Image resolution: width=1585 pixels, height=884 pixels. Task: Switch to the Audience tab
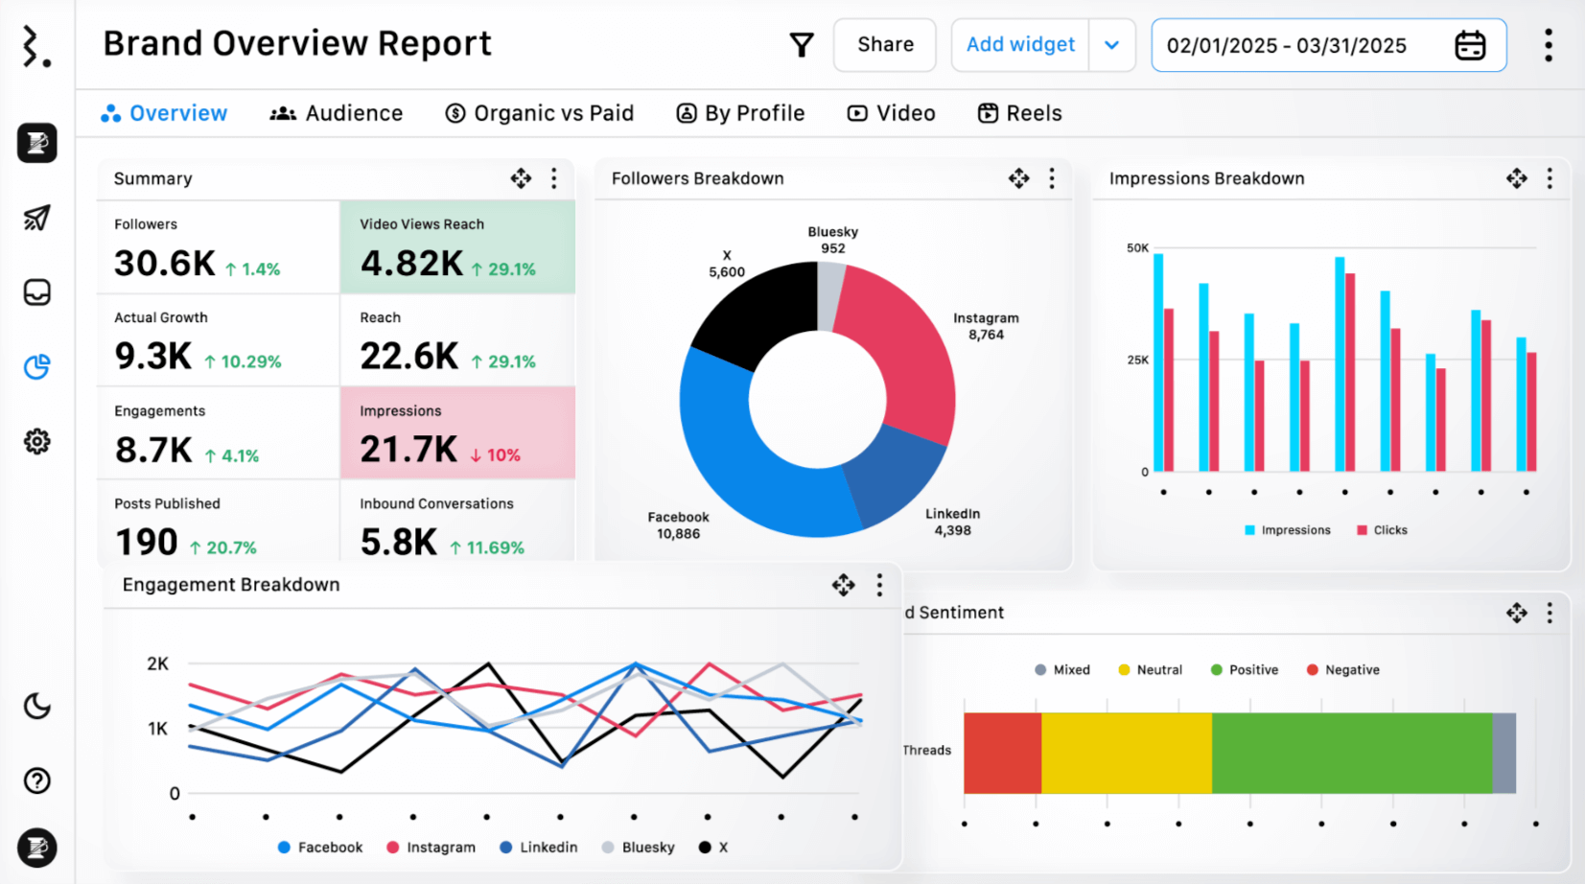(x=337, y=113)
